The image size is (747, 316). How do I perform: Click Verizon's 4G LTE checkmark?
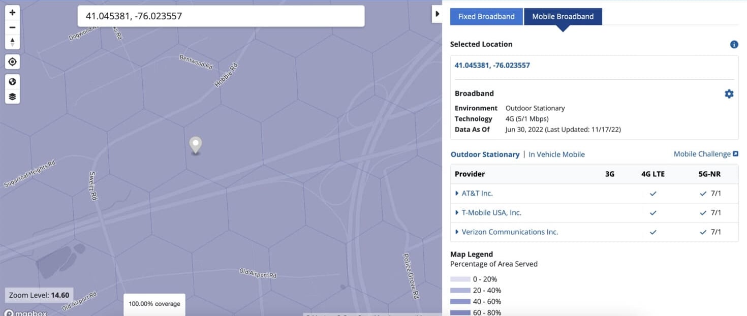click(653, 232)
